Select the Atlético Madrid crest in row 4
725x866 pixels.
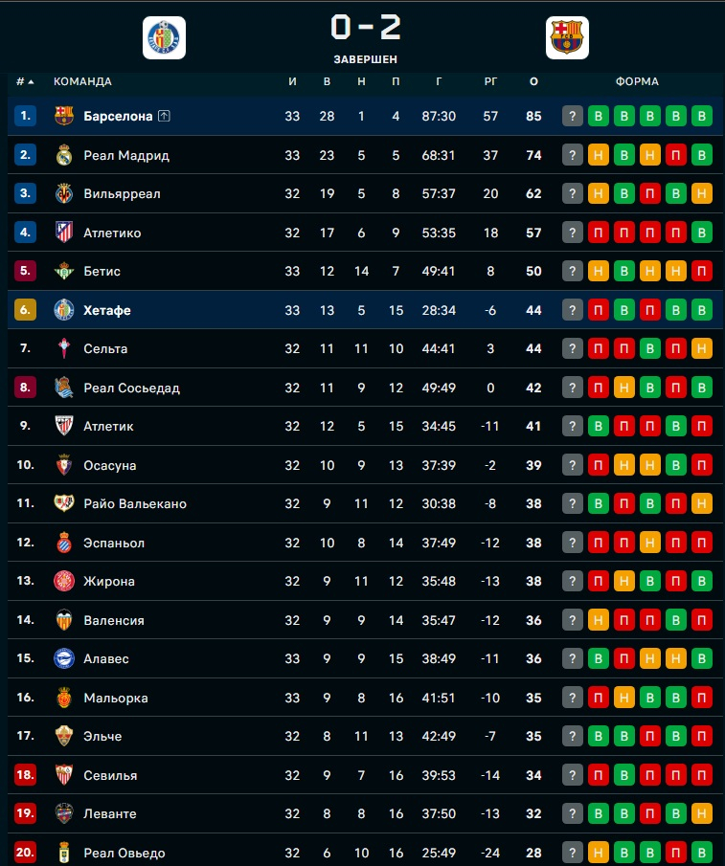click(x=64, y=233)
